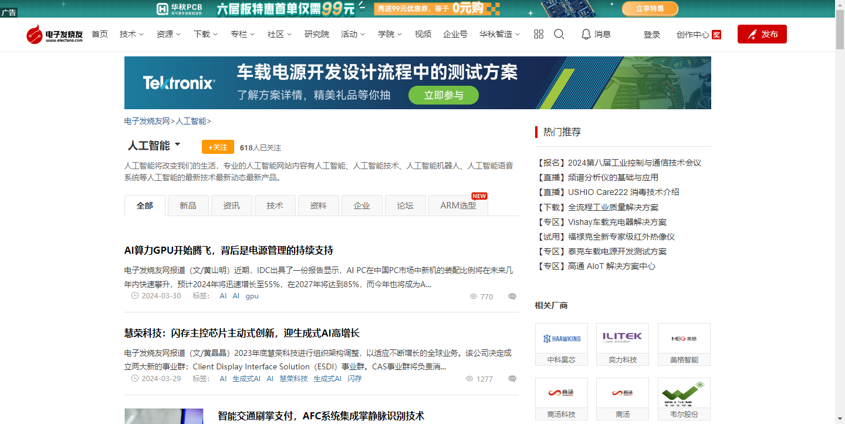Click the gpu tag on first article
This screenshot has height=424, width=845.
coord(252,296)
